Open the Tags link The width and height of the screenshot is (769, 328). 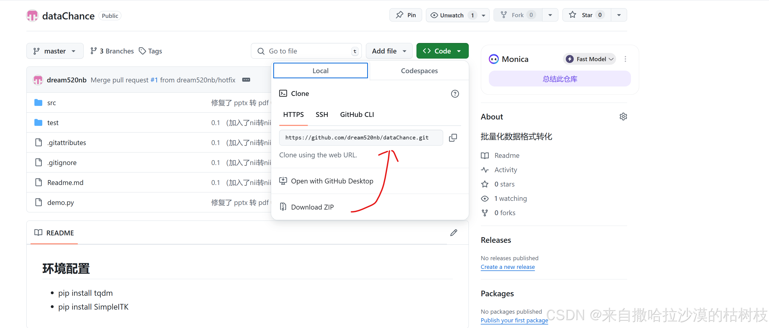[150, 51]
